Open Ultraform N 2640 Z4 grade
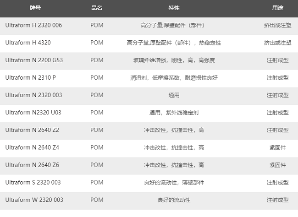 32,147
